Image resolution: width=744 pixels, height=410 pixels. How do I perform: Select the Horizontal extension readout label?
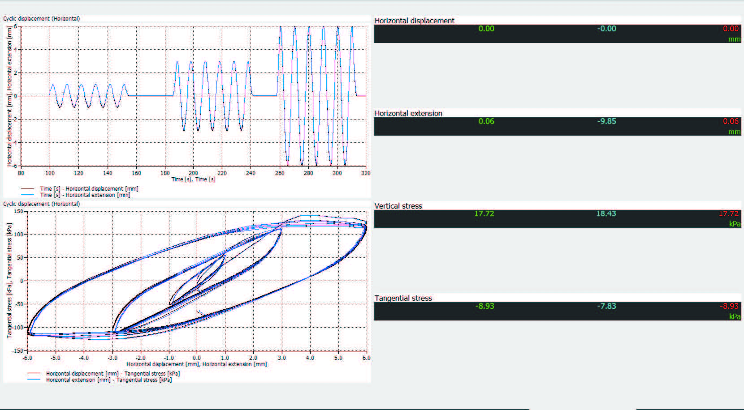[x=408, y=113]
